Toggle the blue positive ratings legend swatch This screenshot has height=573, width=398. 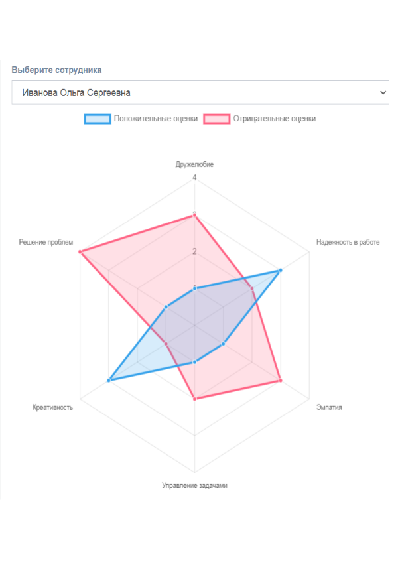[97, 119]
